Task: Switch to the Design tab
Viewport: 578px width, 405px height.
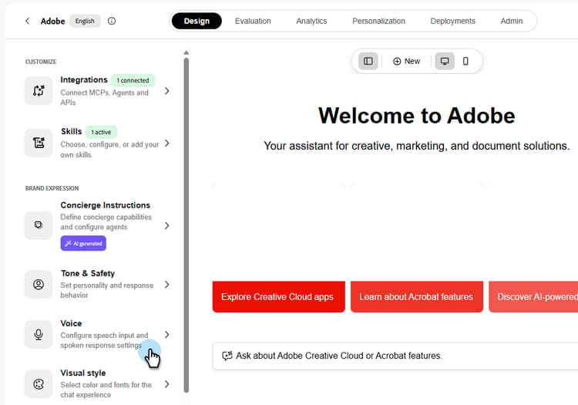Action: 197,21
